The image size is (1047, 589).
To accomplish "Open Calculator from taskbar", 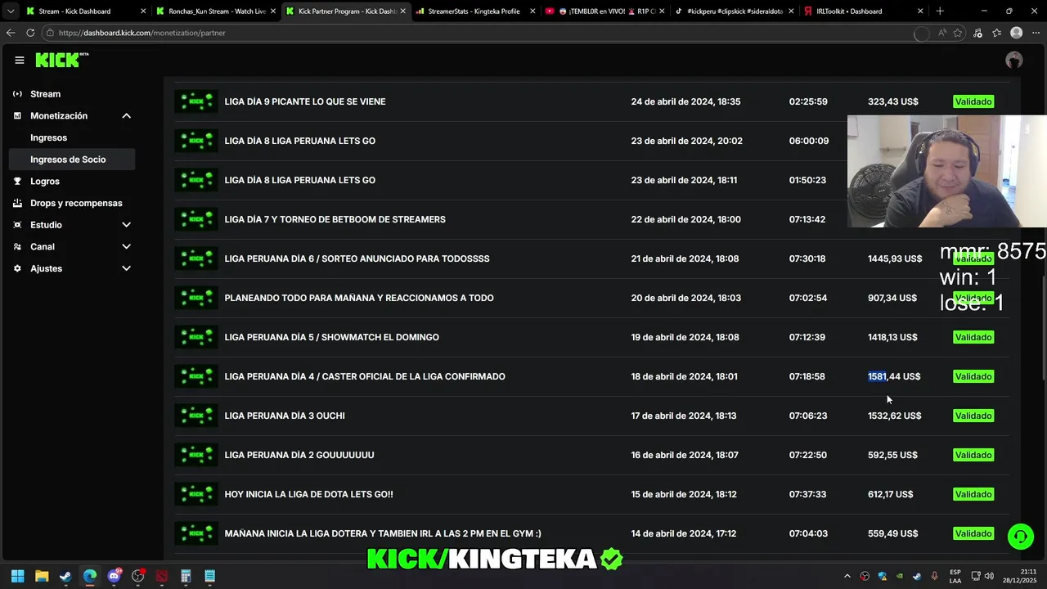I will (186, 576).
